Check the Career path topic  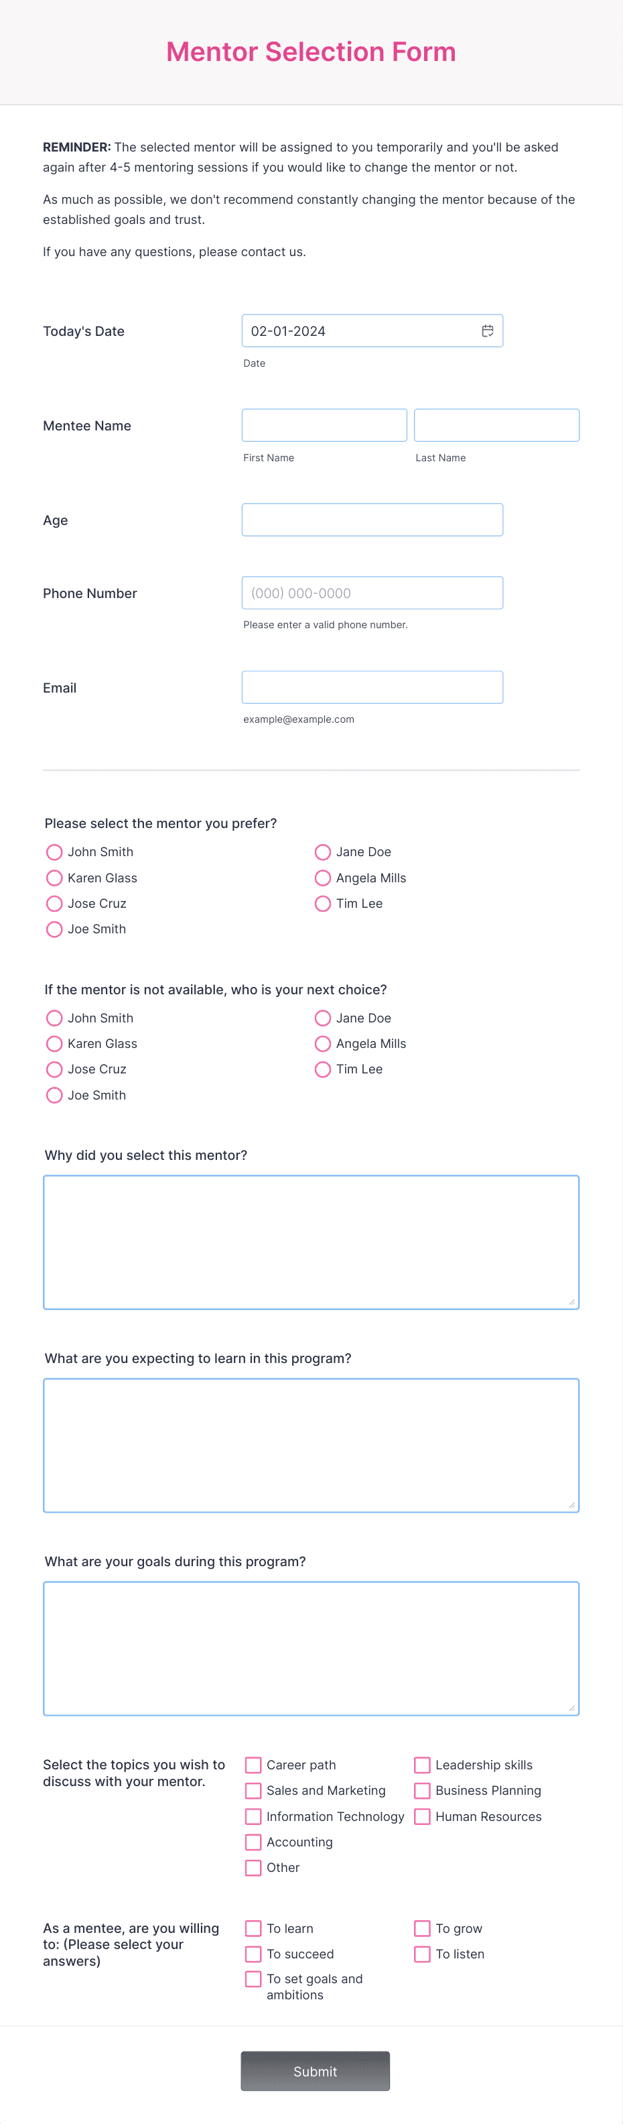click(x=253, y=1765)
